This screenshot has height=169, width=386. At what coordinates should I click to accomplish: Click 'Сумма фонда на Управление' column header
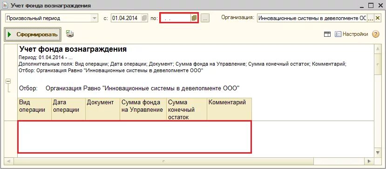143,109
